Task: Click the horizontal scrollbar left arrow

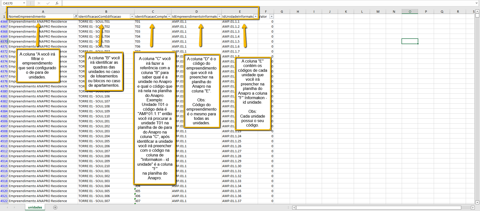Action: click(294, 208)
